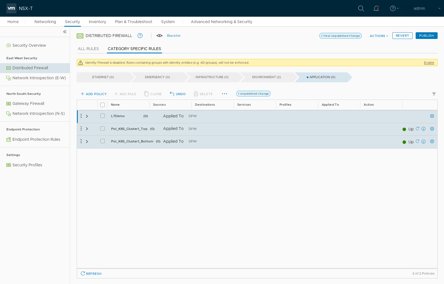Click the 1 Total Unpublished Change badge

340,36
